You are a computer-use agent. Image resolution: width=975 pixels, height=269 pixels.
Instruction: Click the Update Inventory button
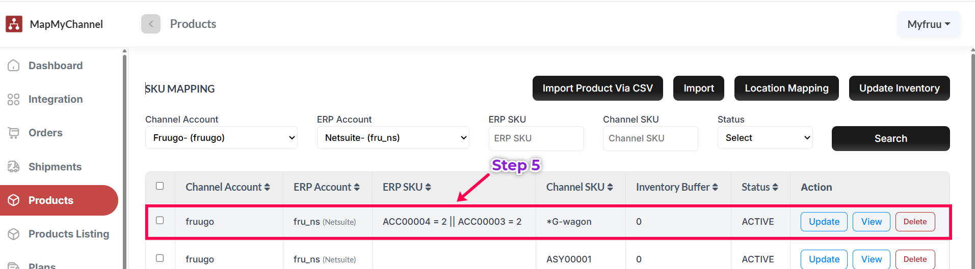click(899, 88)
